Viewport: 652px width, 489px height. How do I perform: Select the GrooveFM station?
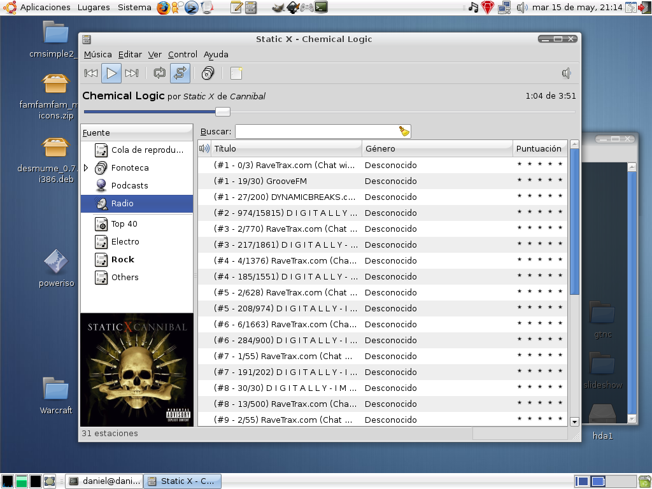click(x=383, y=181)
